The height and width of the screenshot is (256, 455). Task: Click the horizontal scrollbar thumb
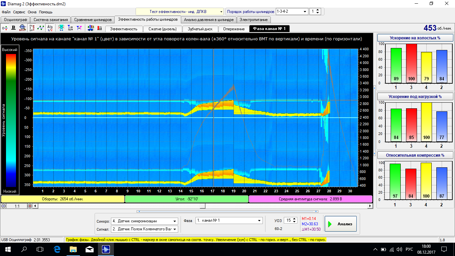[202, 206]
